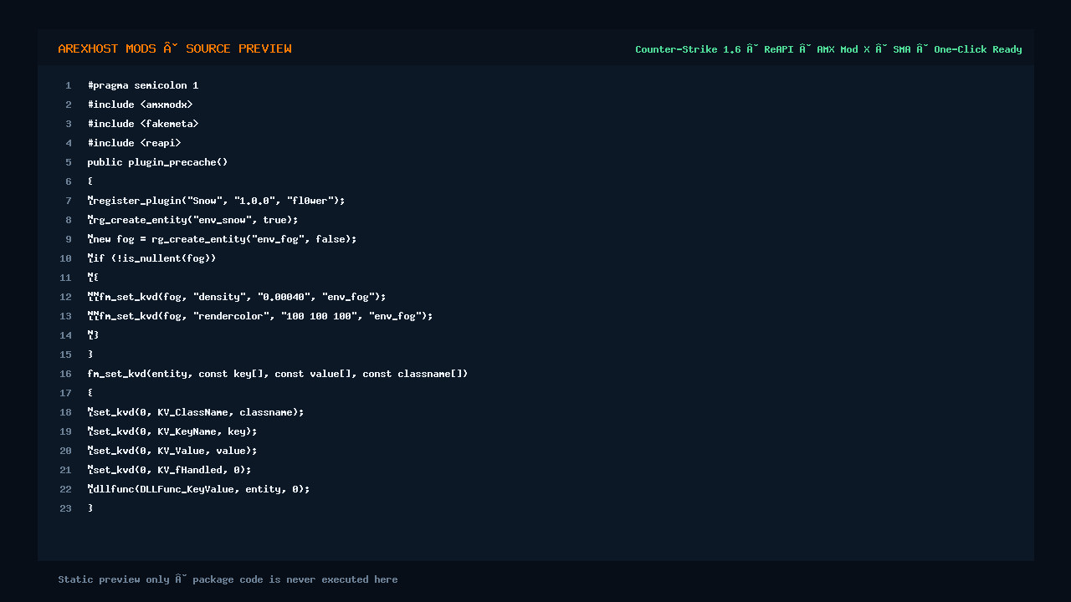The image size is (1071, 602).
Task: Click the fm_set_kvd density line
Action: click(237, 297)
